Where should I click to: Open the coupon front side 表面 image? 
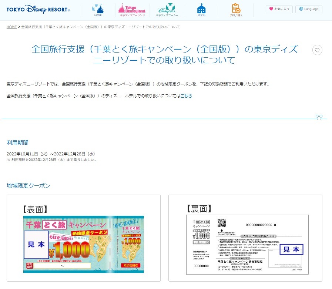click(83, 238)
